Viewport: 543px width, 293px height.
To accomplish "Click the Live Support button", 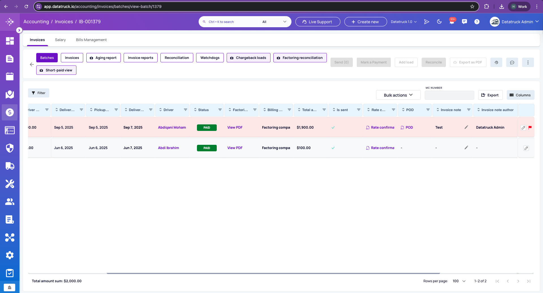I will [x=318, y=22].
